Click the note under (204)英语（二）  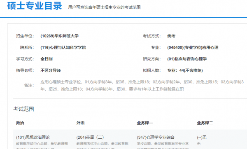103,145
